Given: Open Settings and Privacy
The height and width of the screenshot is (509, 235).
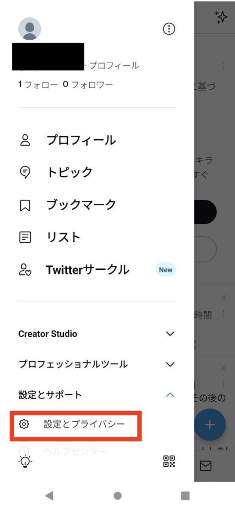Looking at the screenshot, I should (76, 424).
